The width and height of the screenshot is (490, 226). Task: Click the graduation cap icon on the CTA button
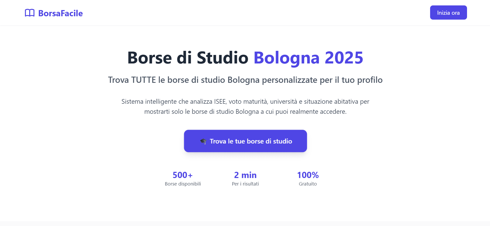tap(204, 141)
